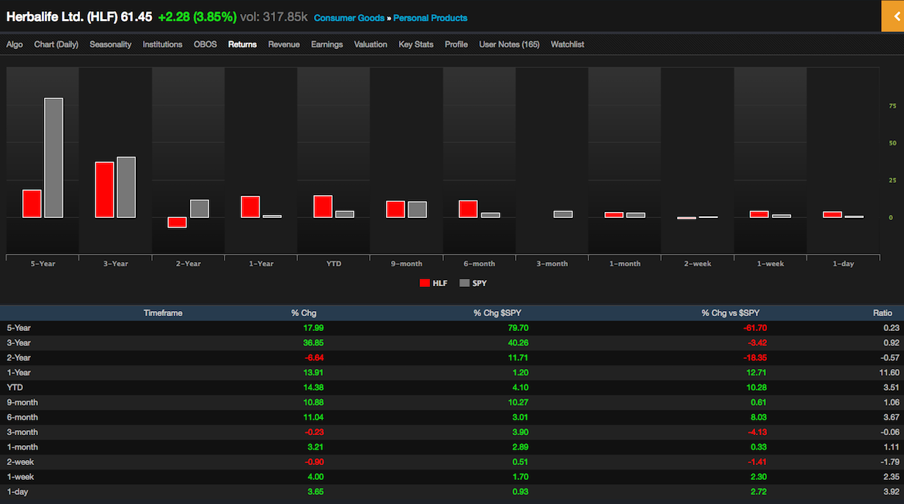This screenshot has height=504, width=904.
Task: Follow the Personal Products industry link
Action: coord(431,18)
